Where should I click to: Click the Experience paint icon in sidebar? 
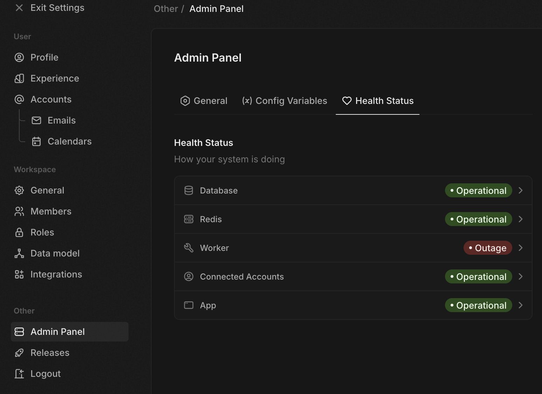point(19,78)
